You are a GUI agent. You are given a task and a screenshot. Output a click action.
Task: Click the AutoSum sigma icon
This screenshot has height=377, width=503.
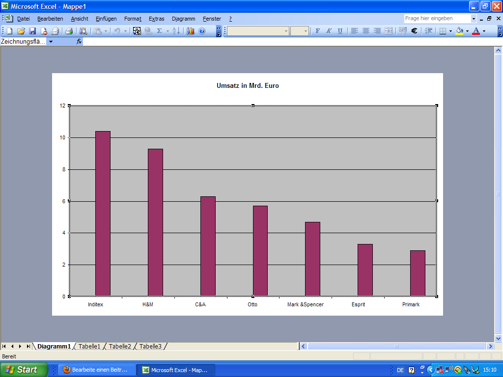click(160, 31)
